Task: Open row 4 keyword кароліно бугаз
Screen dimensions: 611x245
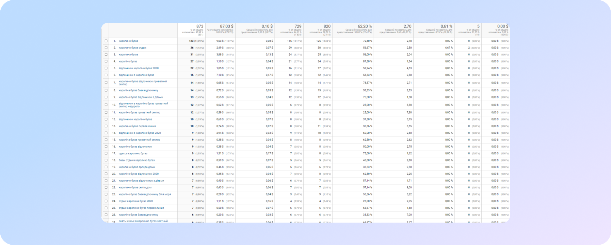Action: pyautogui.click(x=128, y=61)
